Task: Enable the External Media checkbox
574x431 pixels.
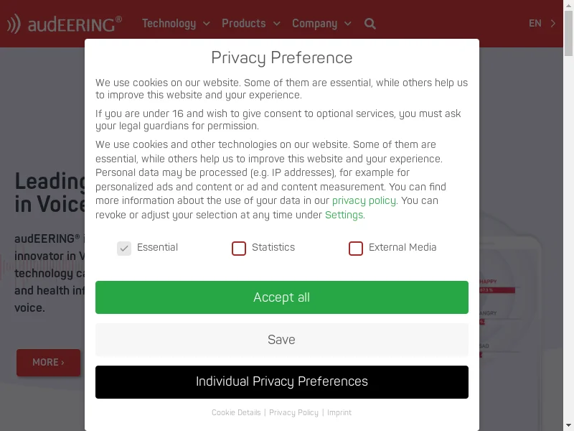Action: [356, 249]
